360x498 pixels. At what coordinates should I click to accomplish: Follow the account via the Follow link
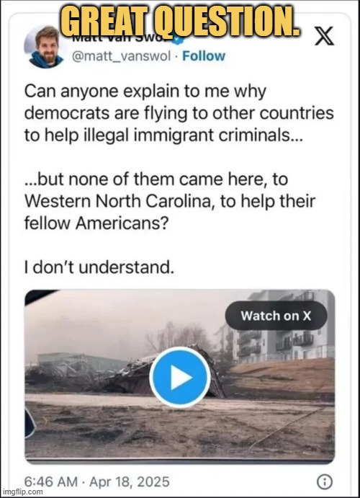(204, 56)
